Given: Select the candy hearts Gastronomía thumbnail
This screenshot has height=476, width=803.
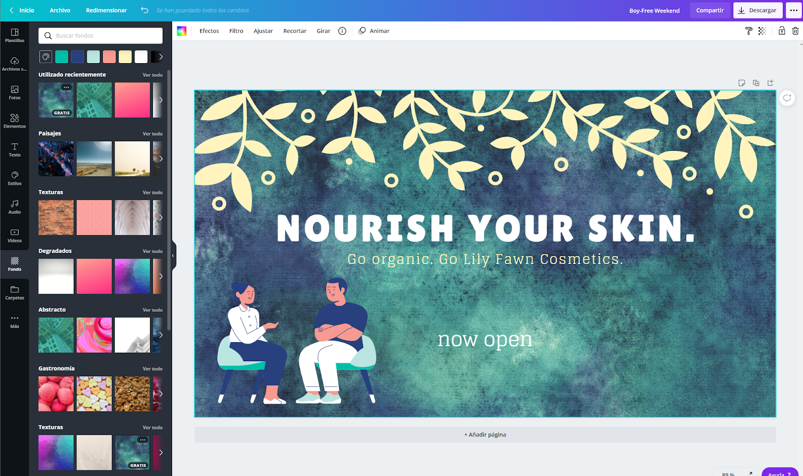Looking at the screenshot, I should tap(94, 394).
